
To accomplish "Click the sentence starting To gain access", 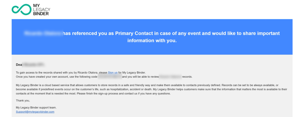I will (x=81, y=73).
